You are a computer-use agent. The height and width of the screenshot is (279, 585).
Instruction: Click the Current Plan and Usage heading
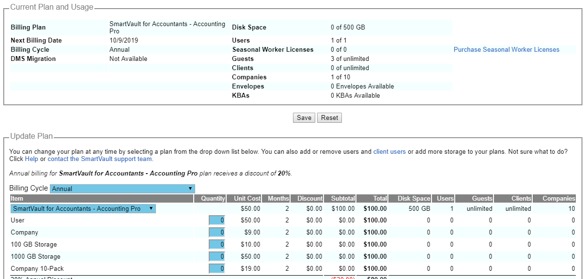tap(52, 7)
